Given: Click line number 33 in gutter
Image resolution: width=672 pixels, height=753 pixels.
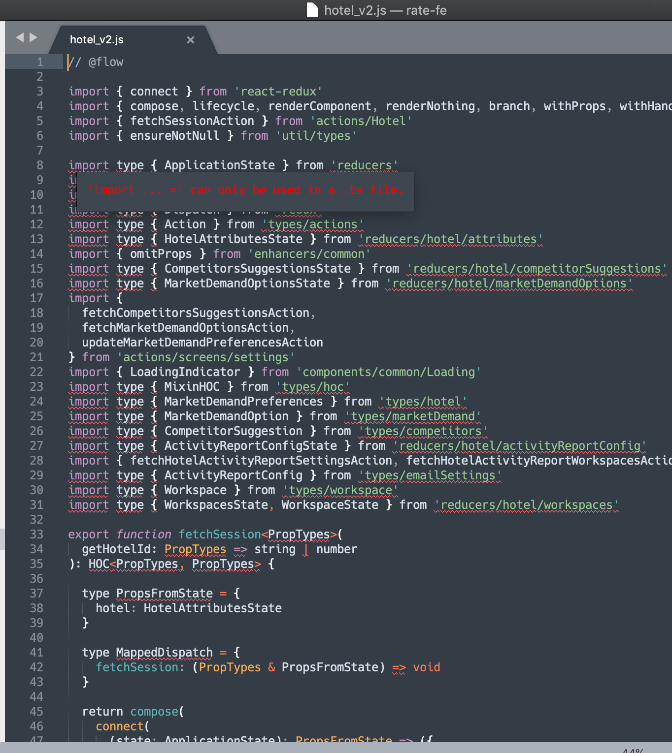Looking at the screenshot, I should point(36,534).
